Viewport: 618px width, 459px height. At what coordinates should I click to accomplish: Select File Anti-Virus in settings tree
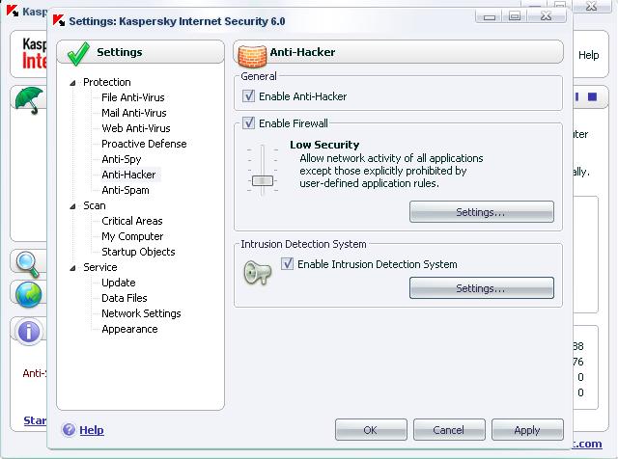coord(135,97)
